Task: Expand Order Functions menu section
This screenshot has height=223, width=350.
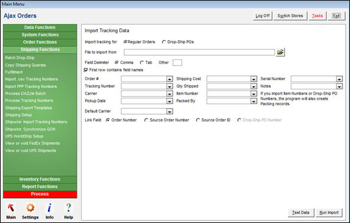Action: click(x=40, y=42)
